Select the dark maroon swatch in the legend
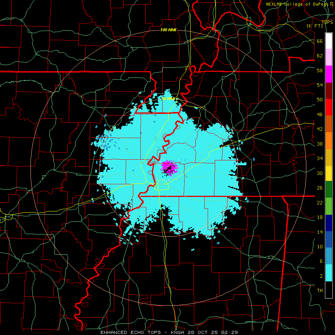Screen dimensions: 335x335 pos(329,91)
